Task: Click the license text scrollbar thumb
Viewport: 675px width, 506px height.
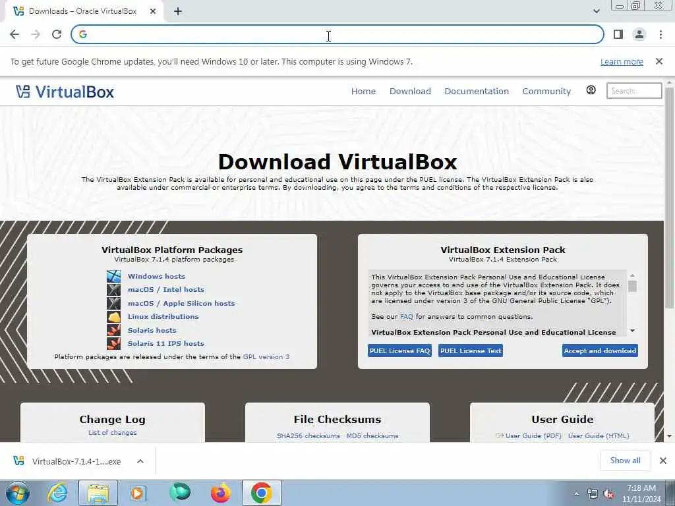Action: pos(632,286)
